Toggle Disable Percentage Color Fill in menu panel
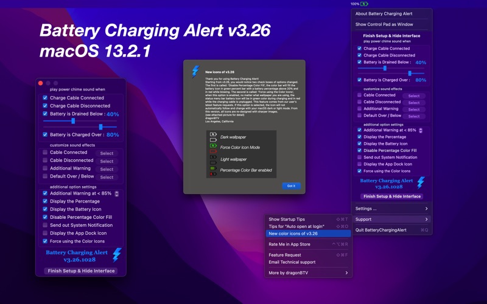 click(359, 150)
